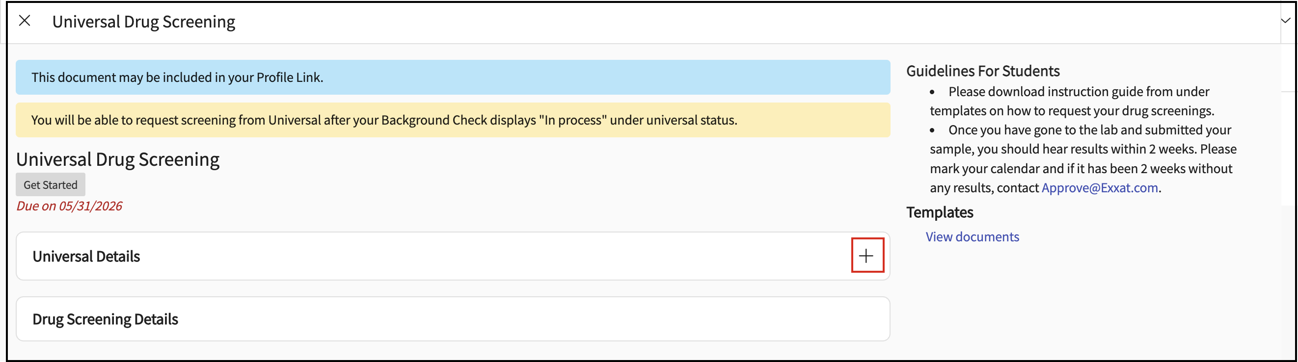
Task: Click the large Universal Drug Screening heading
Action: 117,159
